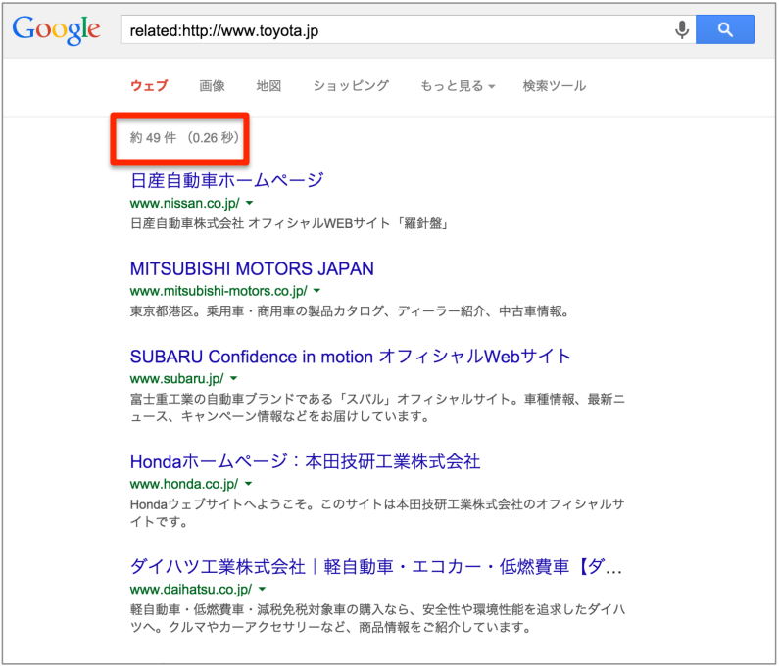Expand dropdown arrow next to www.mitsubishi-motors.co.jp/
This screenshot has height=668, width=779.
pos(316,291)
